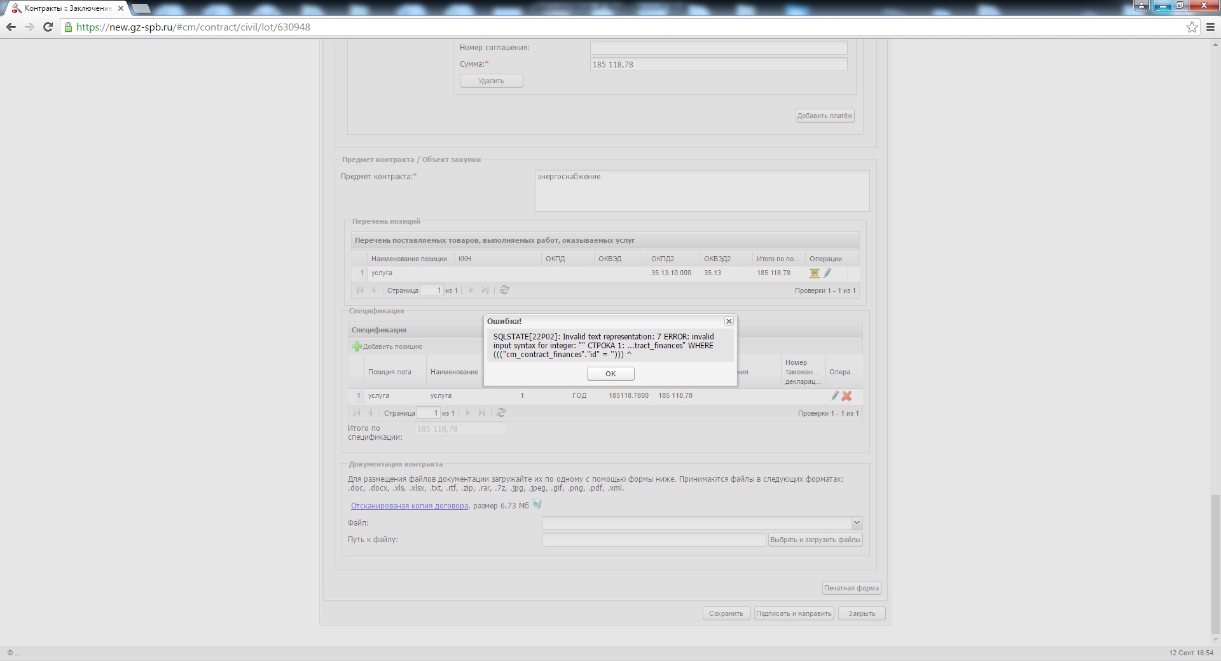Viewport: 1221px width, 661px height.
Task: Reload the page with the browser refresh icon
Action: pyautogui.click(x=48, y=27)
